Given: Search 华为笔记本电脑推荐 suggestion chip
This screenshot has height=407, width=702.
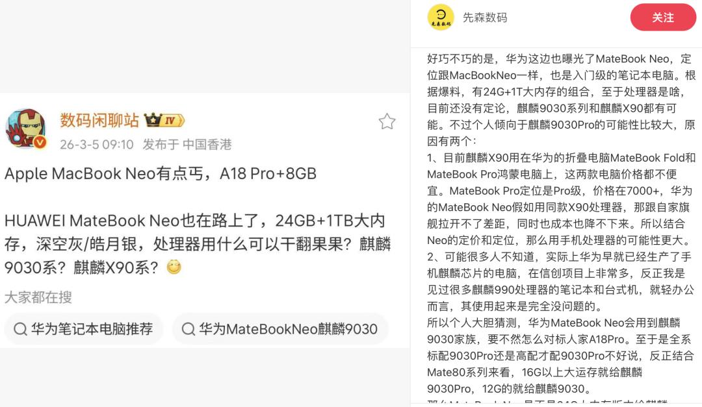Looking at the screenshot, I should (x=84, y=329).
